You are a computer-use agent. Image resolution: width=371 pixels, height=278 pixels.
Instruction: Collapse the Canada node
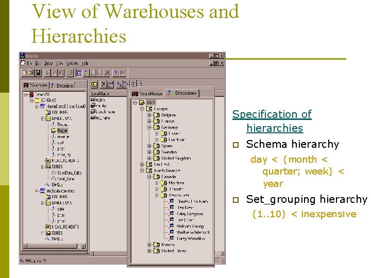coord(149,177)
